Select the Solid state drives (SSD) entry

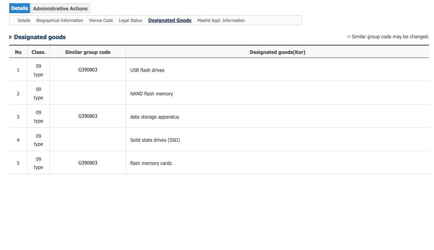pos(155,140)
